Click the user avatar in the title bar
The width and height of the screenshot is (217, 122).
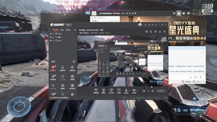pos(140,25)
